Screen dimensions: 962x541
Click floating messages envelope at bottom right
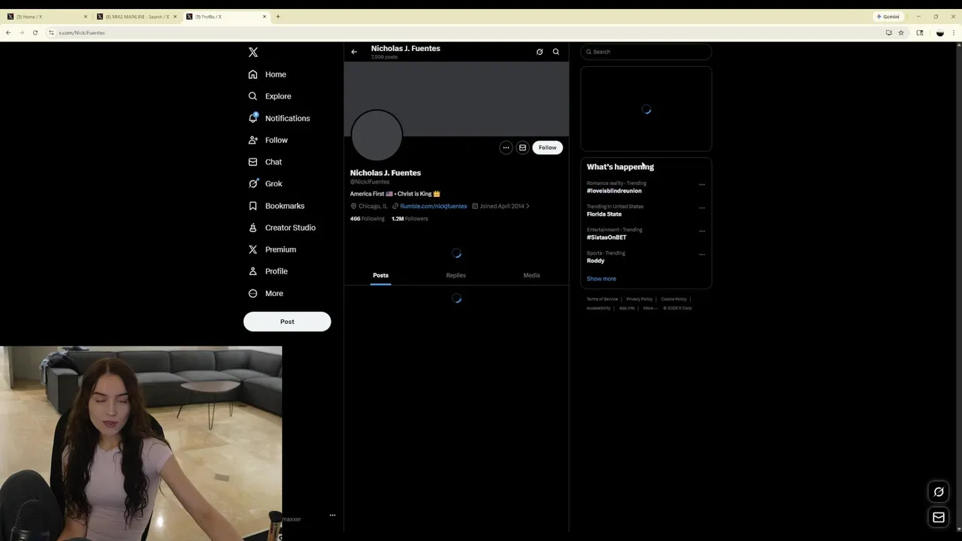(939, 517)
